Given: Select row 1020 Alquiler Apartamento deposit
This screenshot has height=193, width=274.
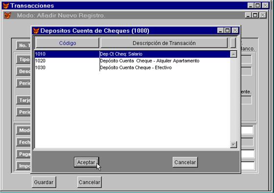Looking at the screenshot, I should pyautogui.click(x=132, y=61).
